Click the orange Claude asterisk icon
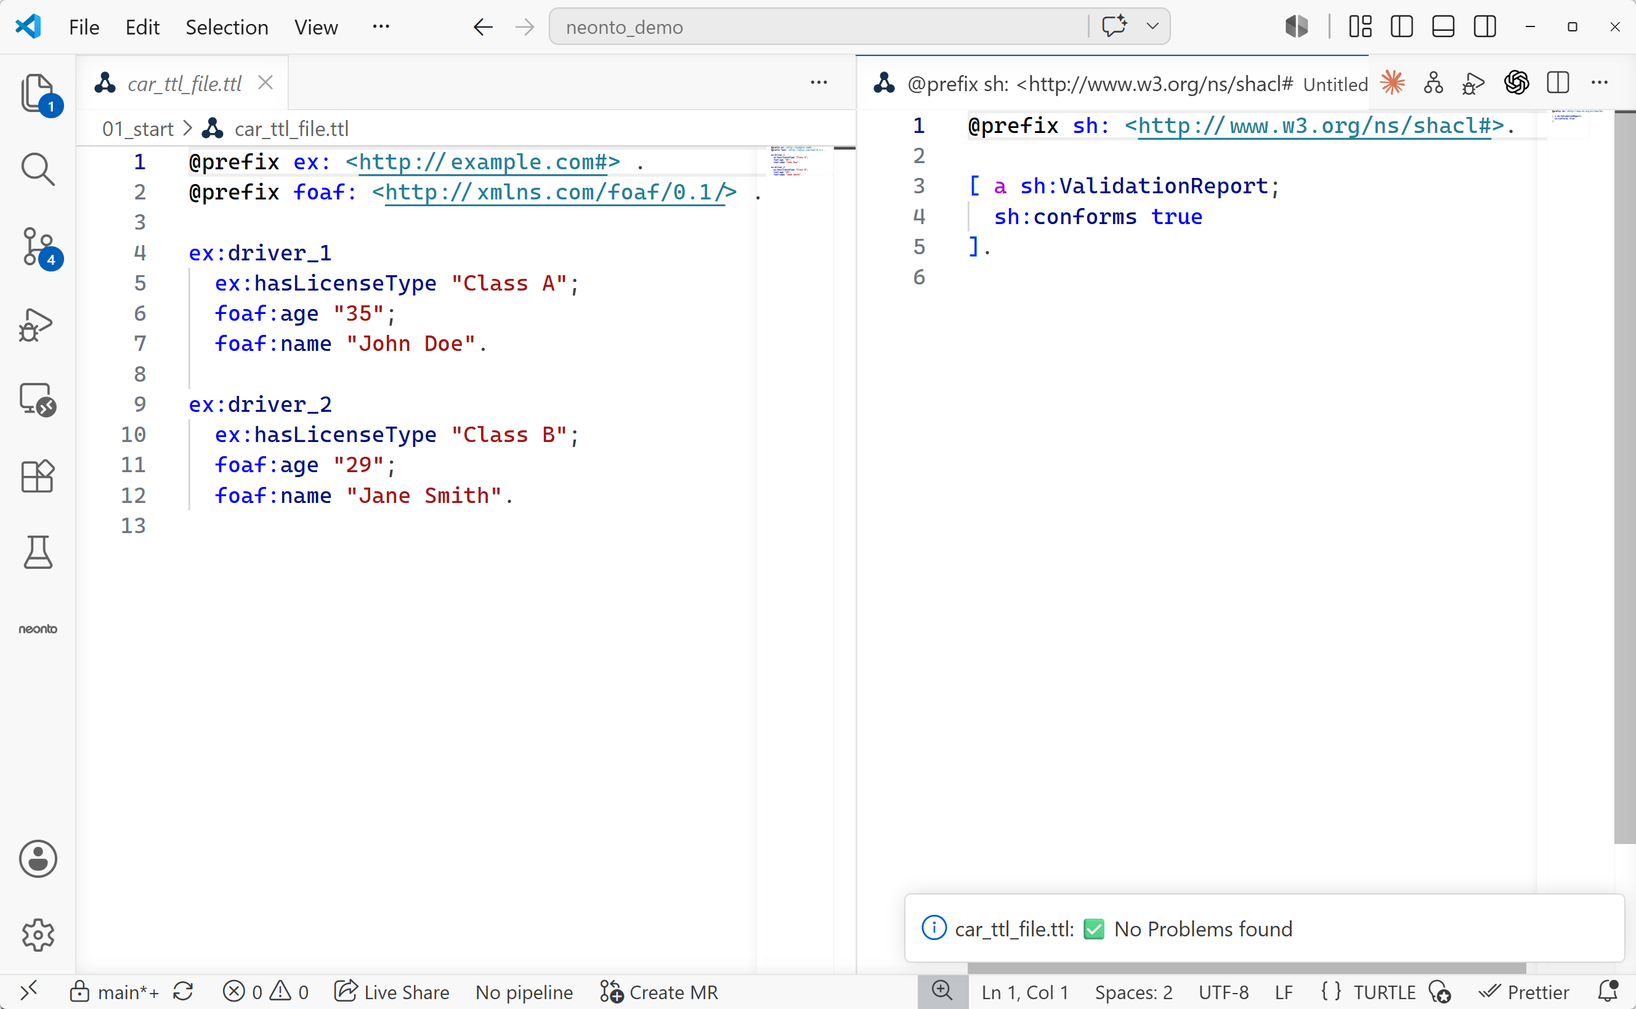 [x=1392, y=82]
